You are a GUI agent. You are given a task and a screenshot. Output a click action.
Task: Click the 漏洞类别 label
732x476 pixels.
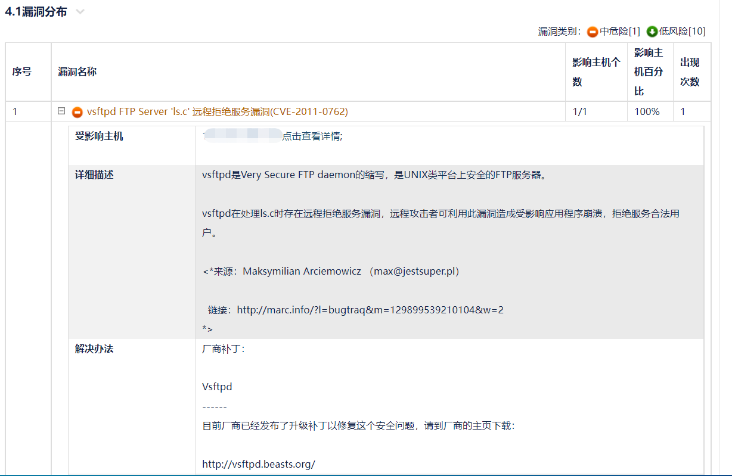560,32
